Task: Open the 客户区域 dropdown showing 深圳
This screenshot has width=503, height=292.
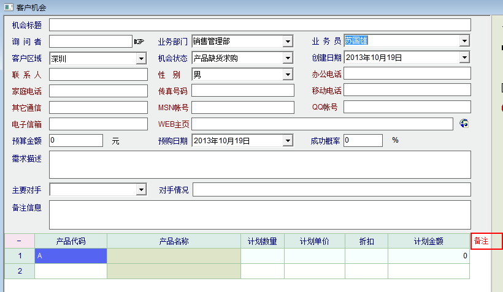Action: coord(141,58)
